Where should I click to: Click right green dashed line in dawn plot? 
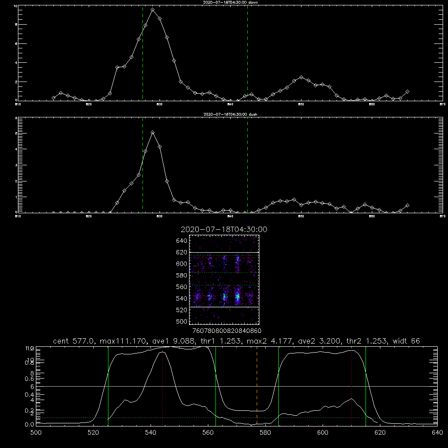[x=247, y=53]
